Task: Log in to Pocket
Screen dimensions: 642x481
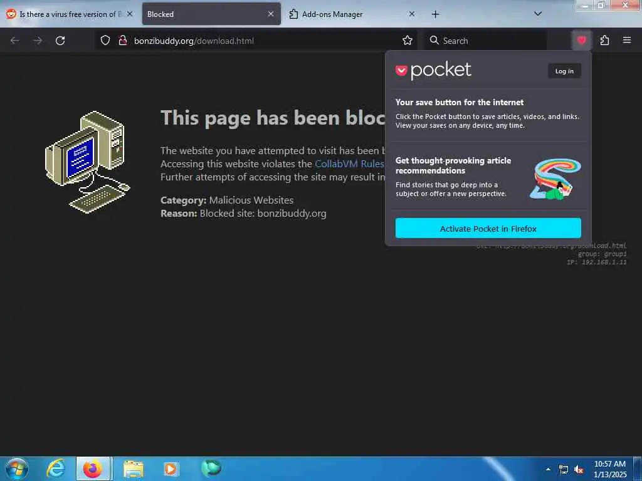Action: [x=564, y=71]
